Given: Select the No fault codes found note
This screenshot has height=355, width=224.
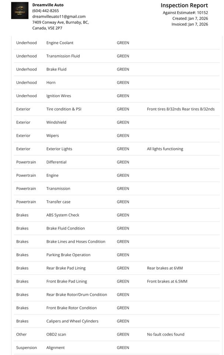Looking at the screenshot, I should (165, 334).
